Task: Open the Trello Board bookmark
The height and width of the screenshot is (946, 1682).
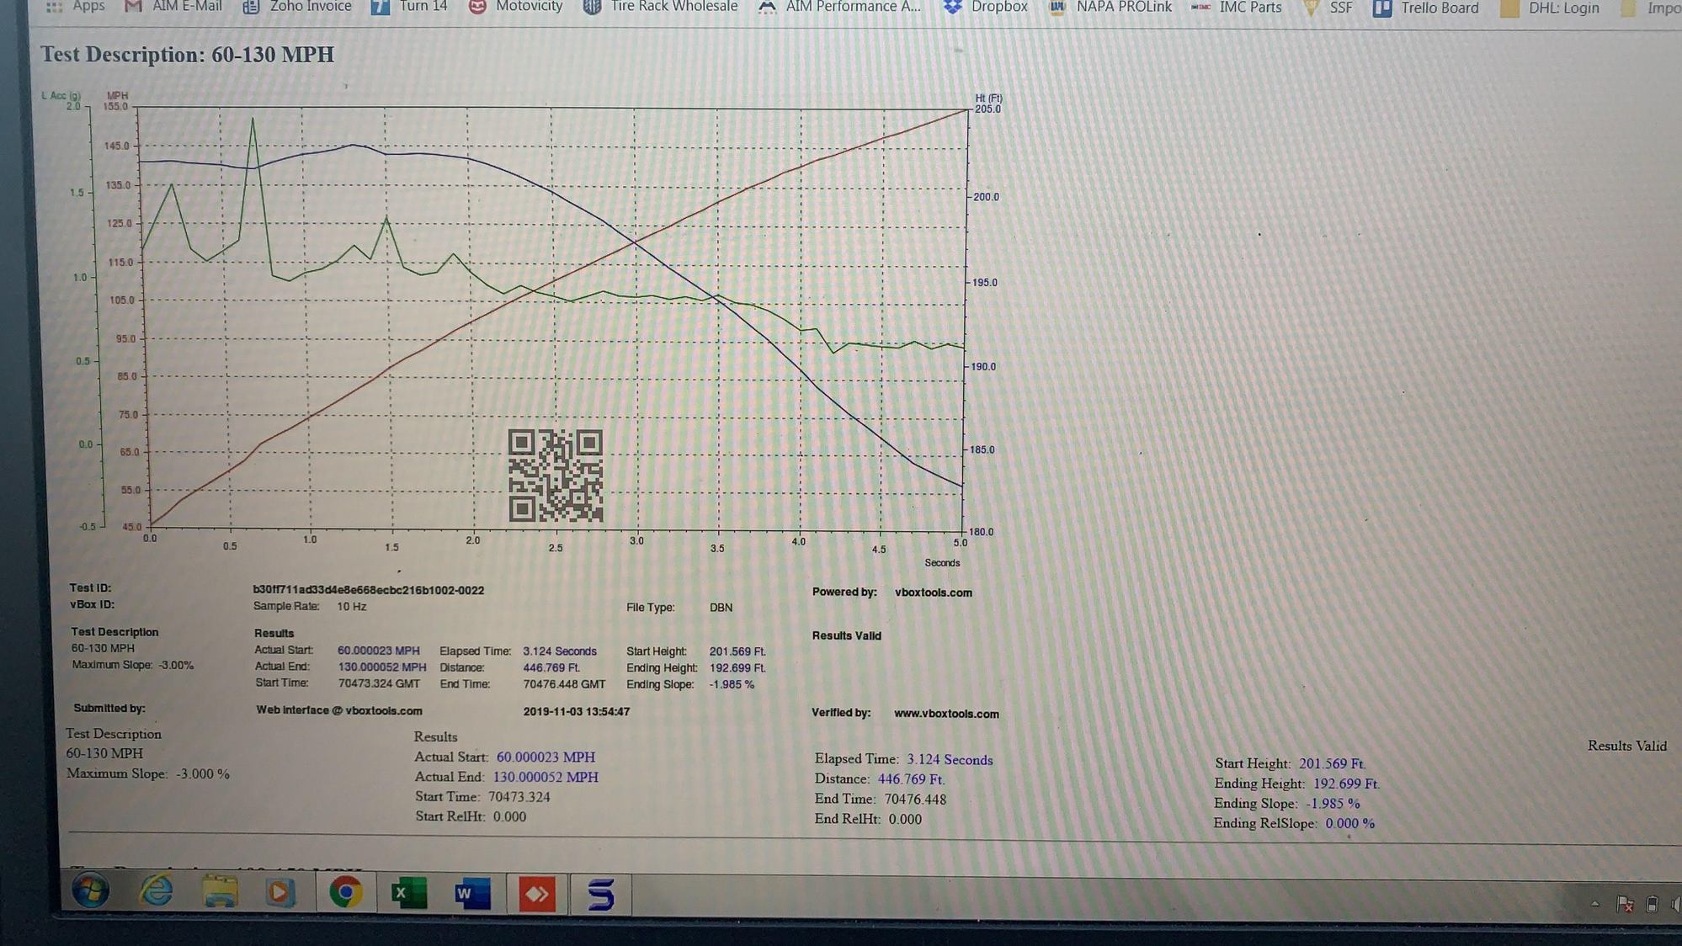Action: (1425, 8)
